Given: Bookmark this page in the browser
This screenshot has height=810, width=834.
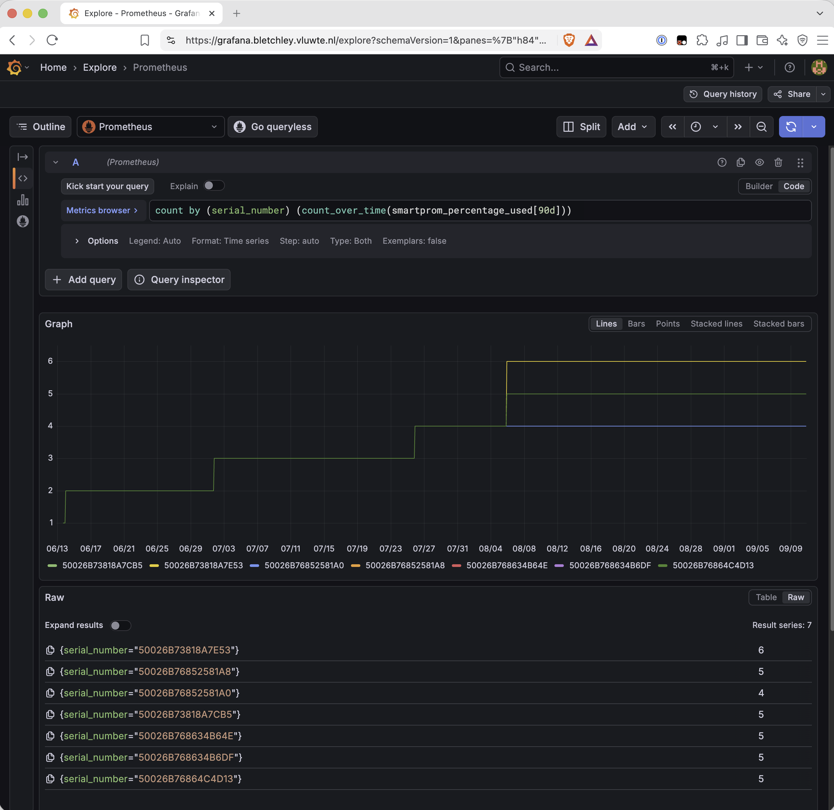Looking at the screenshot, I should click(145, 40).
